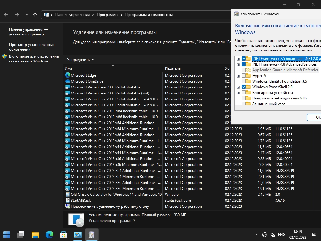Click the back arrow navigation button
The width and height of the screenshot is (321, 241).
tap(6, 15)
